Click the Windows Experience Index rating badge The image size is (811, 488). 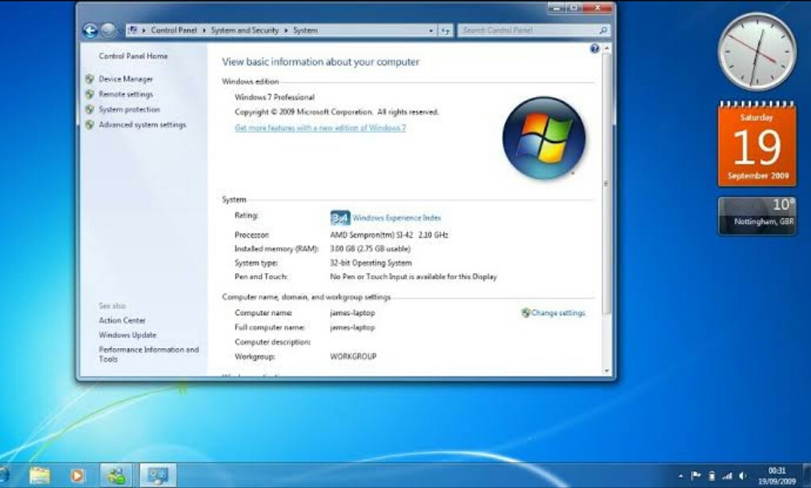[x=340, y=218]
